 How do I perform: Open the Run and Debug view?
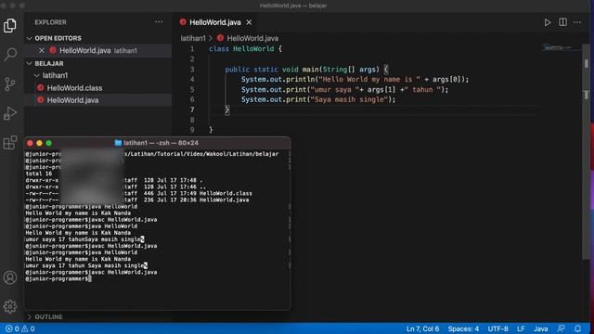(x=10, y=113)
